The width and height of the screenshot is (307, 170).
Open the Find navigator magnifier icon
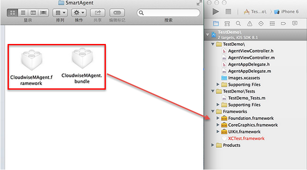pyautogui.click(x=238, y=24)
